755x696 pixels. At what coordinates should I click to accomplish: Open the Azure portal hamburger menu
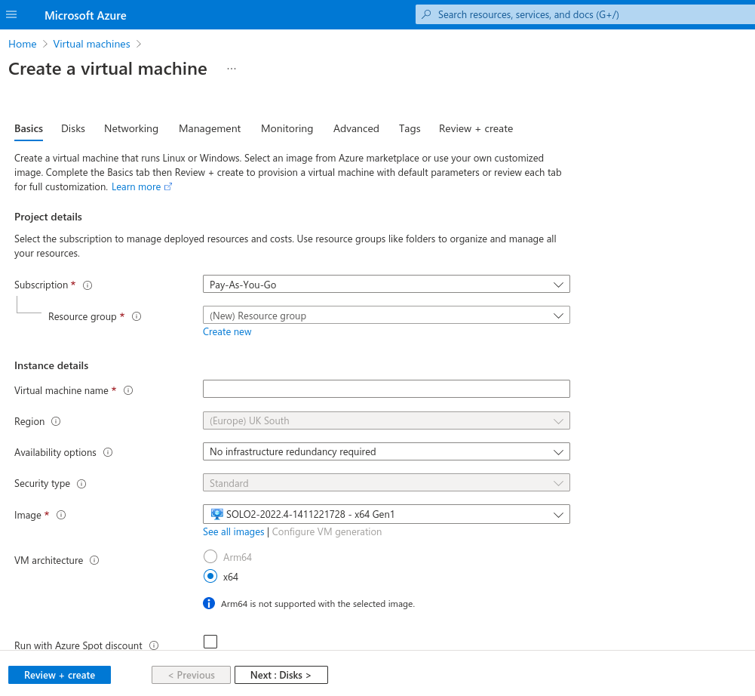click(11, 14)
